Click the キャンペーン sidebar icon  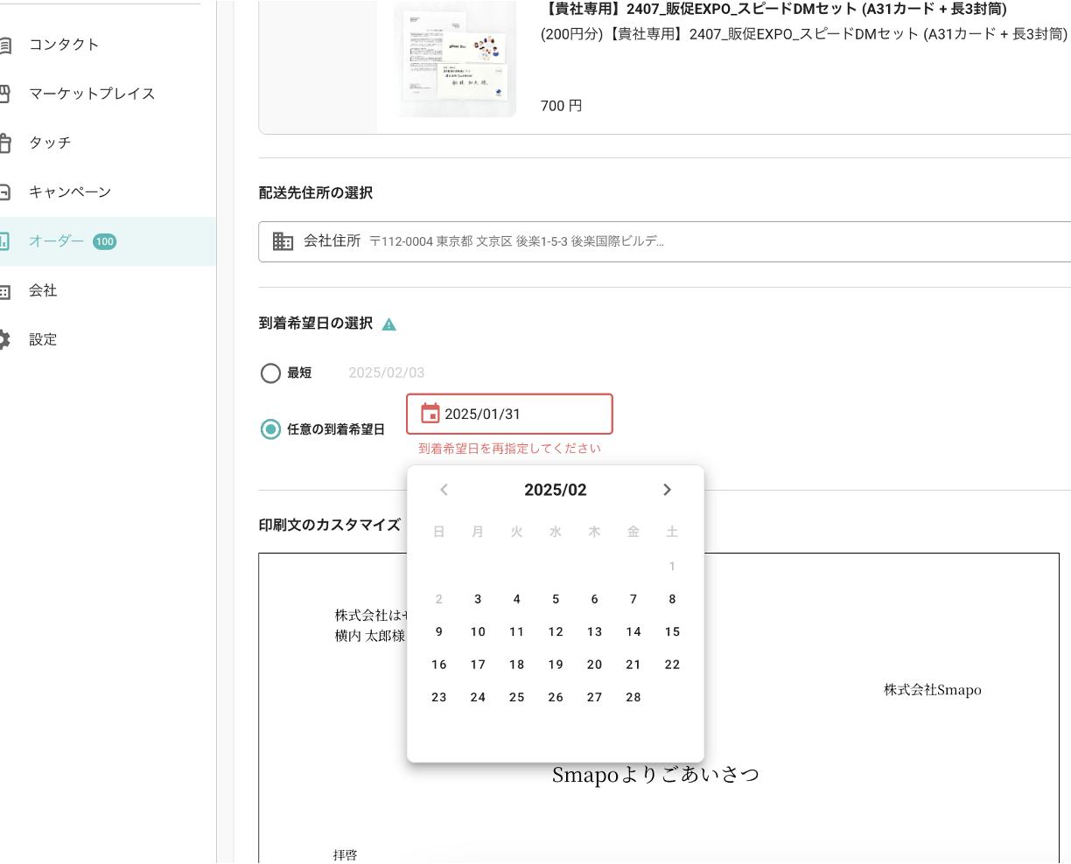pyautogui.click(x=4, y=192)
